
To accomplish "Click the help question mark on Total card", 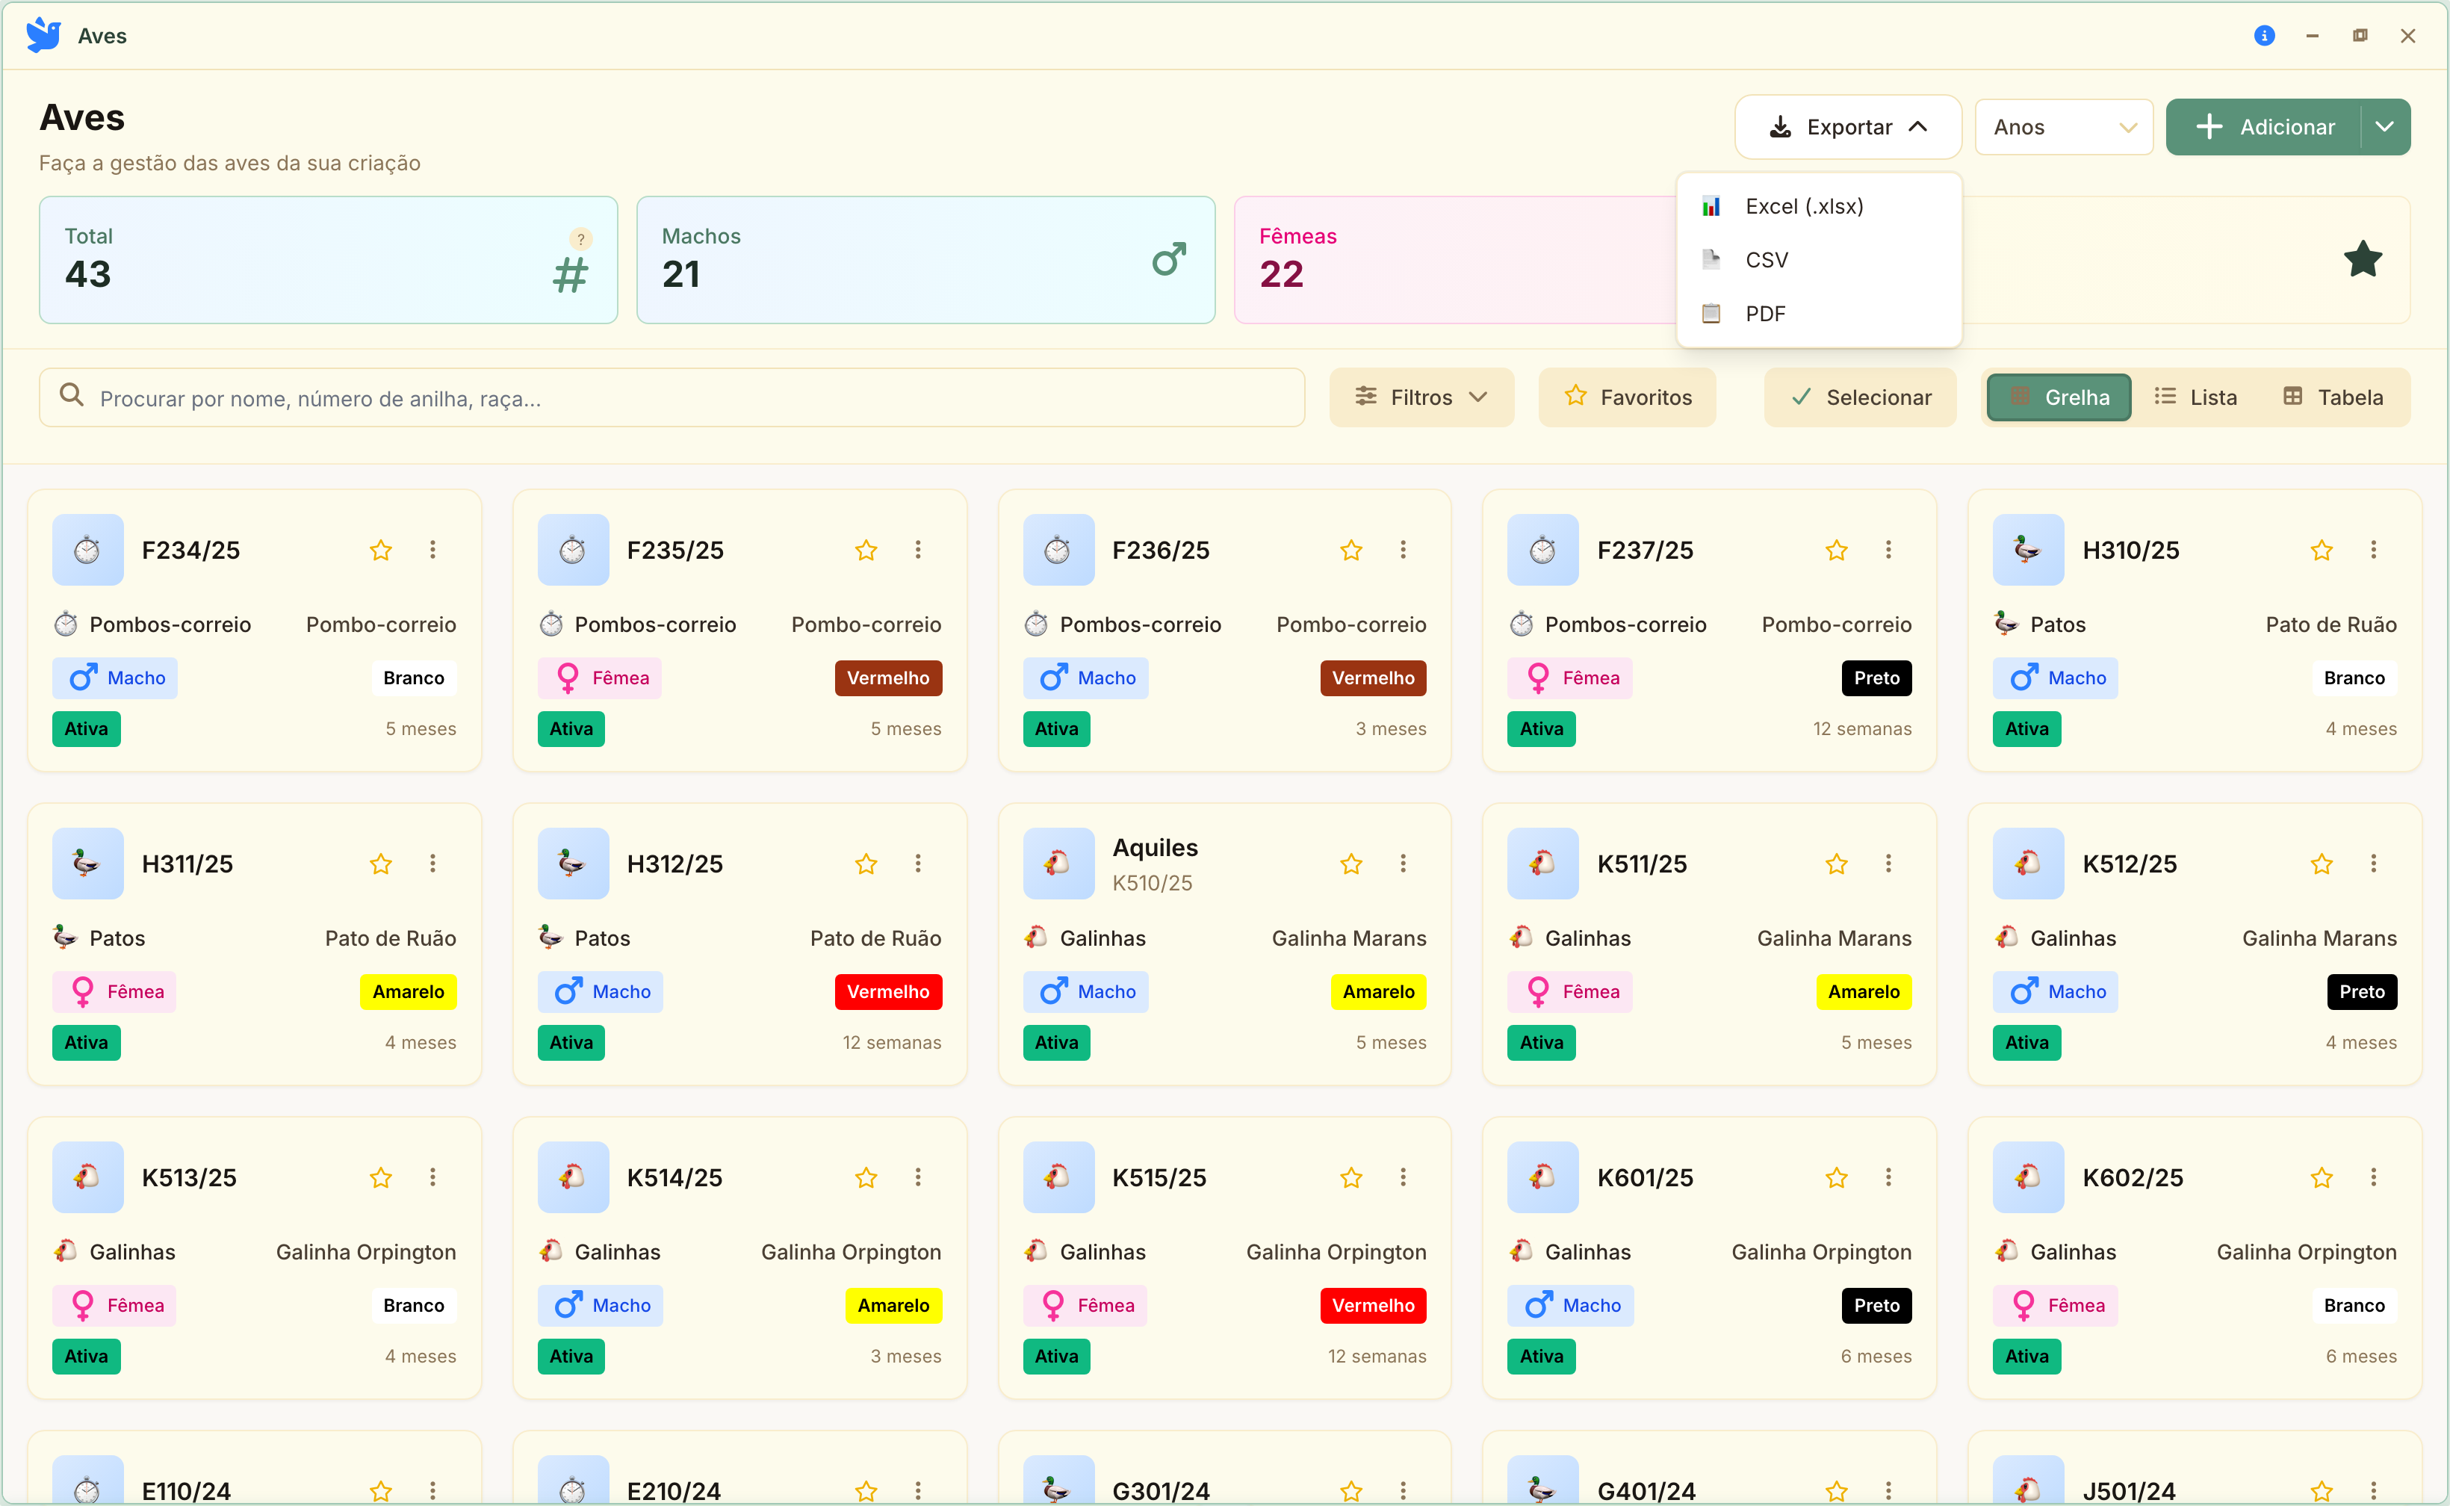I will [x=580, y=239].
